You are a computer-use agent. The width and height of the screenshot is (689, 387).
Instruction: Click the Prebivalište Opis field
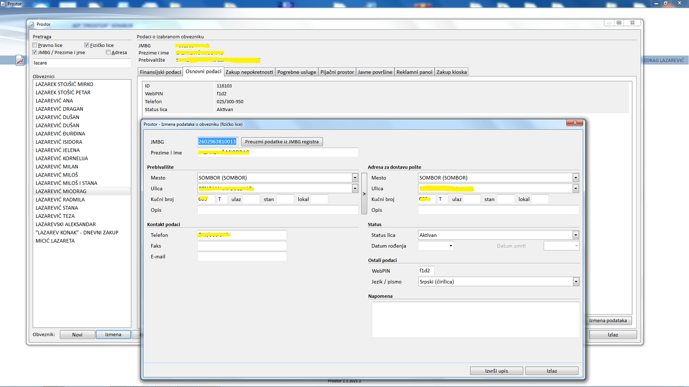pos(278,210)
